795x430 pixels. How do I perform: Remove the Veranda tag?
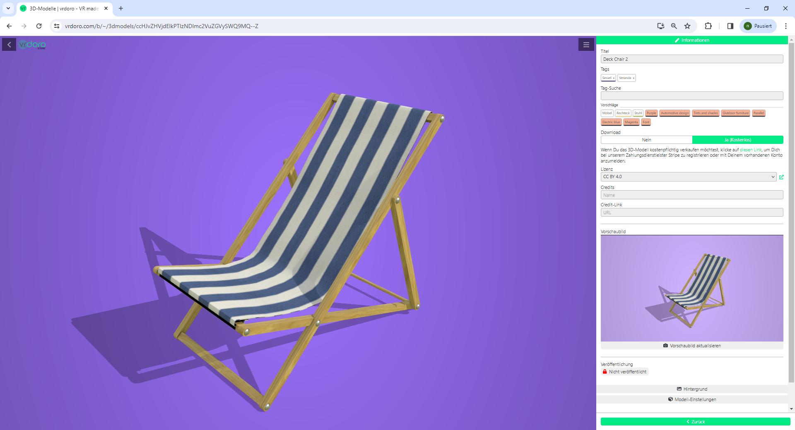coord(634,78)
